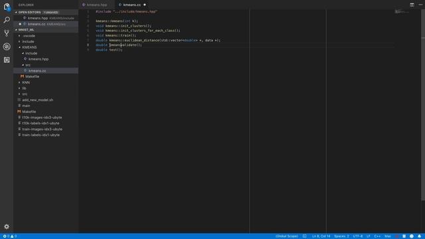Click the 'kmeans::kmeans(int k);' constructor line
This screenshot has width=425, height=239.
(x=117, y=21)
